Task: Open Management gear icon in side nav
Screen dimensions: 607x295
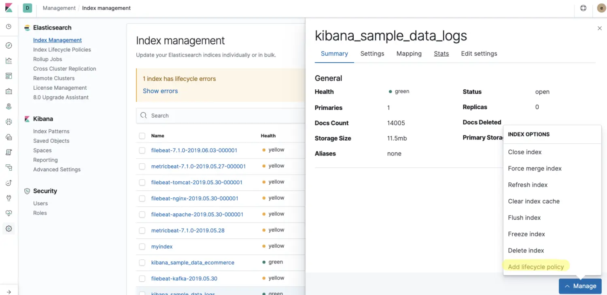Action: pyautogui.click(x=9, y=229)
